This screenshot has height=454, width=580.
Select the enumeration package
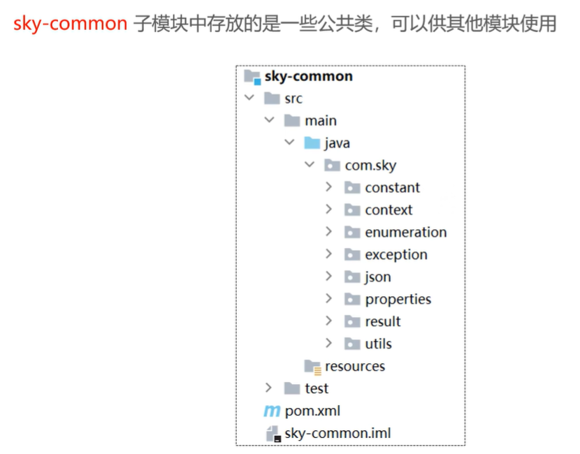point(406,232)
